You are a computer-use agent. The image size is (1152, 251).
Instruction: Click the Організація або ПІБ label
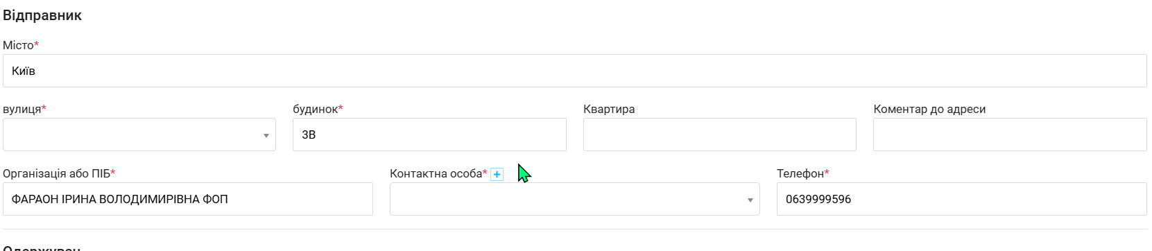pyautogui.click(x=57, y=173)
